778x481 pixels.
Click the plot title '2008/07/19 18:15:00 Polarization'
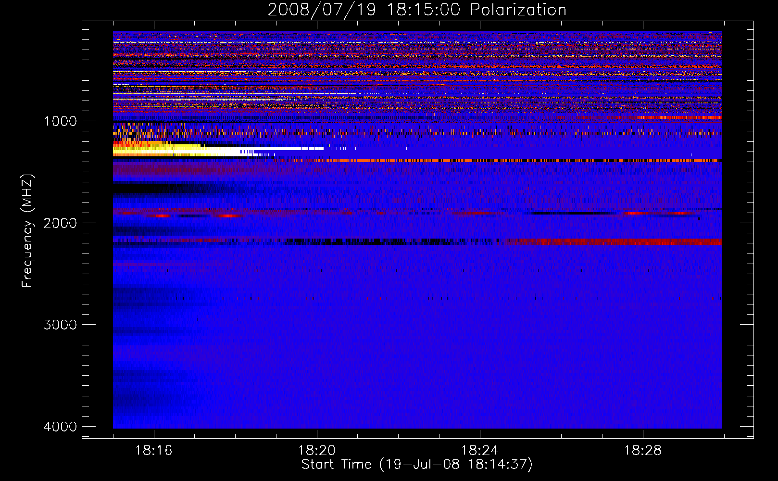(417, 10)
